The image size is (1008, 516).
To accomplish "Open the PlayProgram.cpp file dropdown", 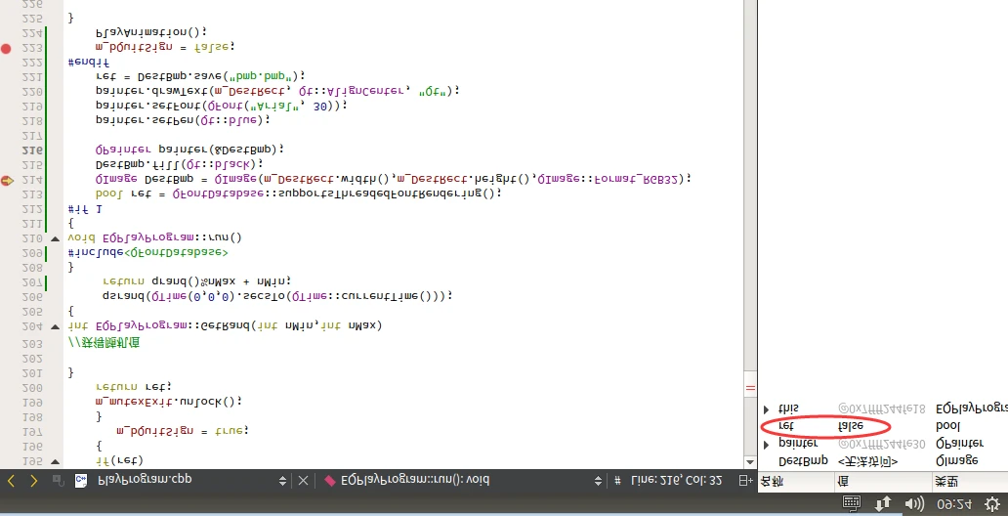I will (x=283, y=480).
